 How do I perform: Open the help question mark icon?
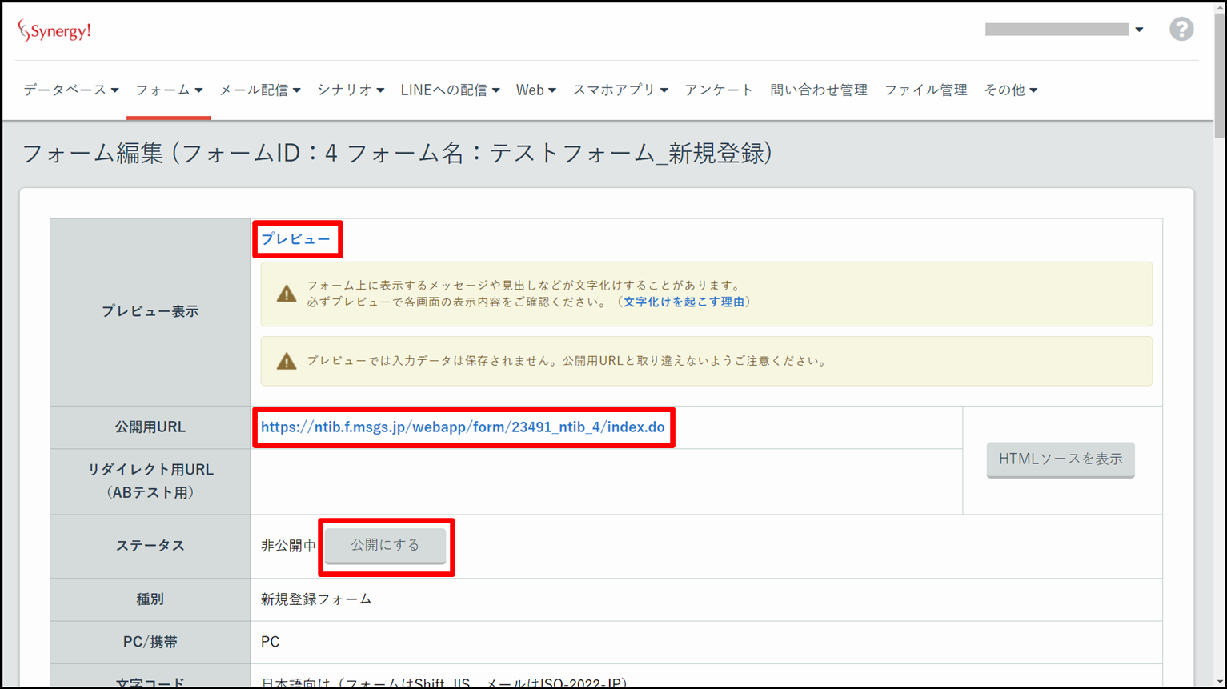click(x=1181, y=30)
